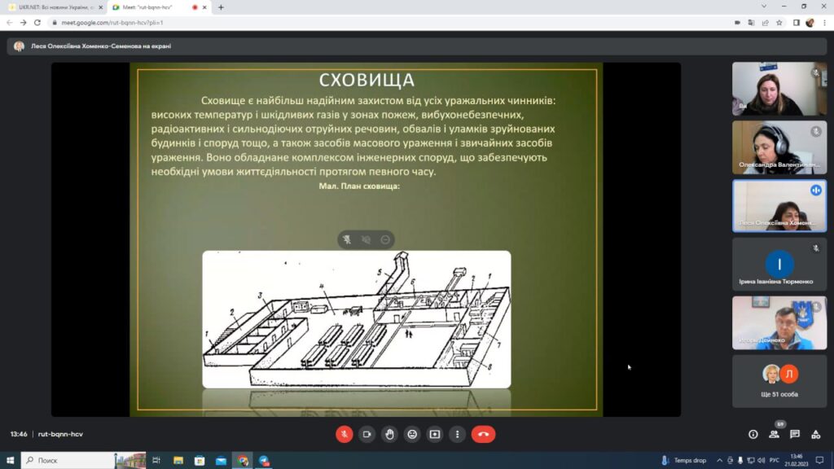Screen dimensions: 834x469
Task: Click the present screen button
Action: click(435, 434)
